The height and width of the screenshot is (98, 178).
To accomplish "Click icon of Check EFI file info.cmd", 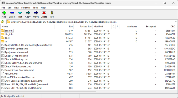I will click(3, 56).
